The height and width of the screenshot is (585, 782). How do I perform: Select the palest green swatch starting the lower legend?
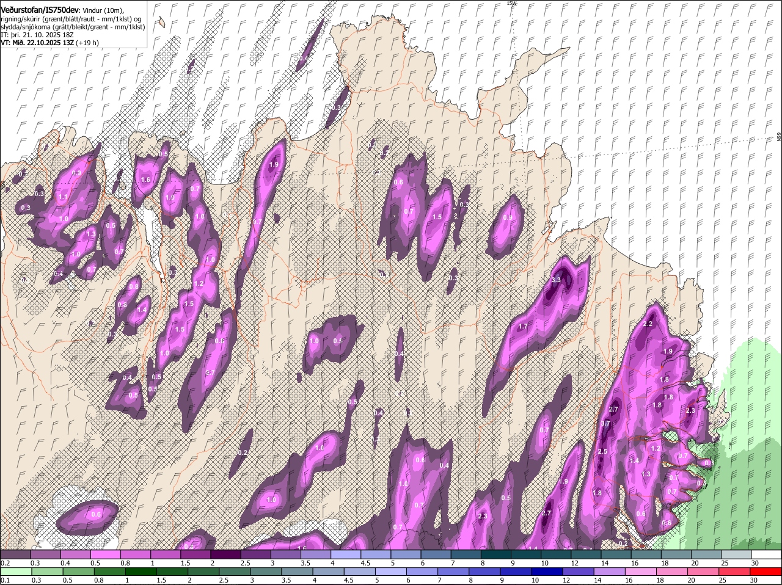(15, 572)
